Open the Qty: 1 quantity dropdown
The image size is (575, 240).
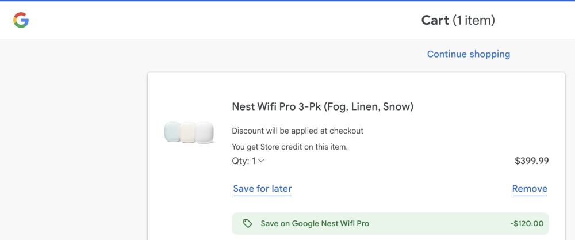(248, 161)
